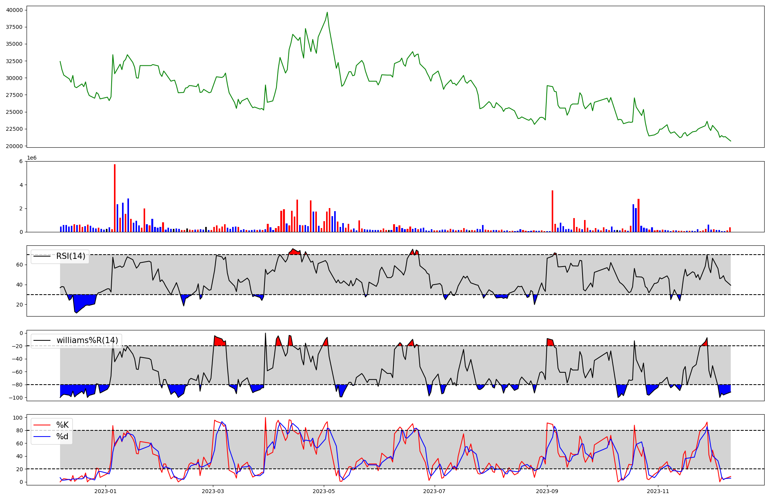Image resolution: width=770 pixels, height=500 pixels.
Task: Click the 1e6 volume scale label
Action: (x=32, y=158)
